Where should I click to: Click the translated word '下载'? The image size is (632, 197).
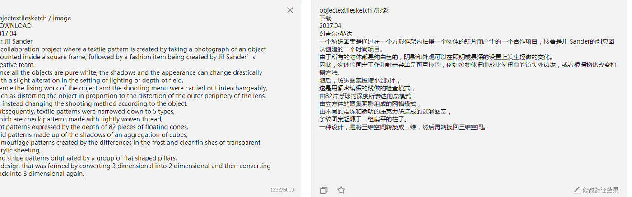tap(325, 18)
